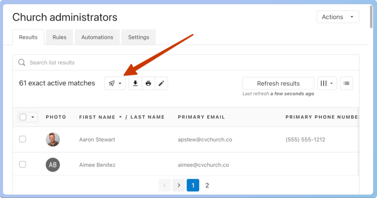
Task: Go to page 2 in pagination
Action: (x=207, y=185)
